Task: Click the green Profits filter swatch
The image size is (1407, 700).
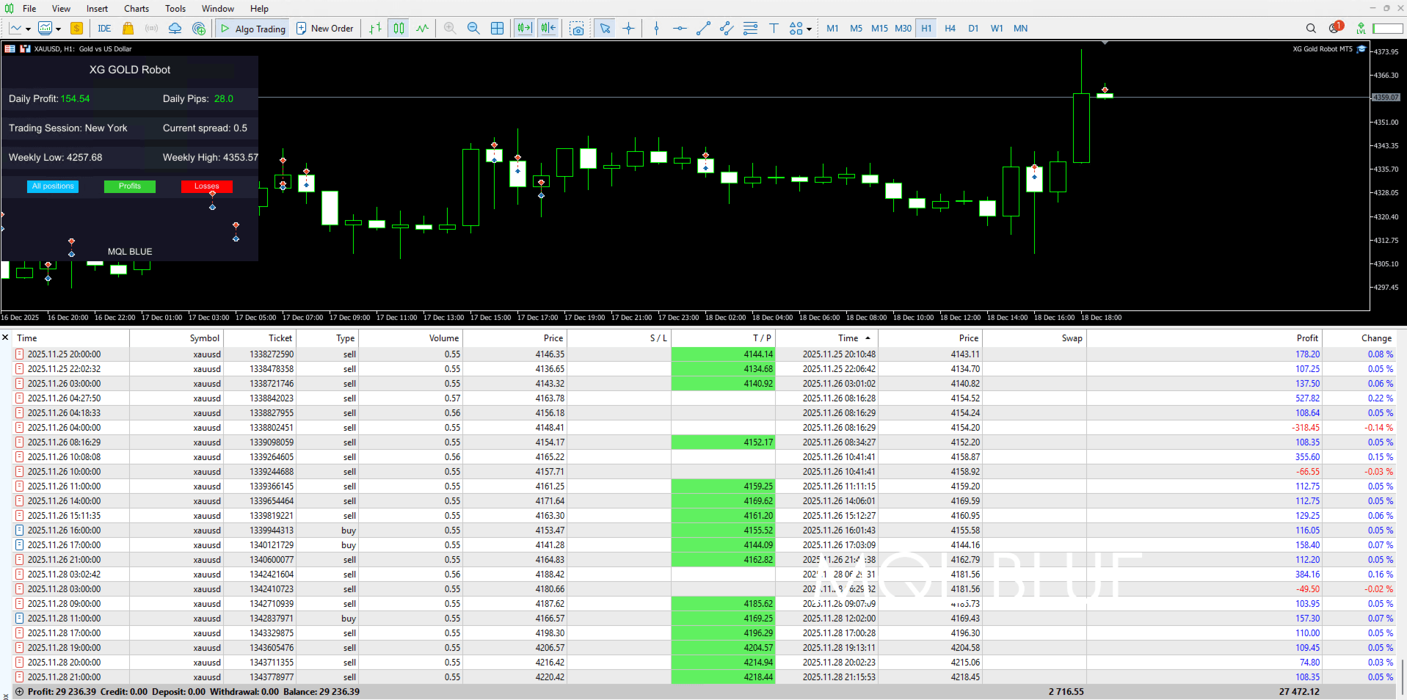Action: (x=130, y=186)
